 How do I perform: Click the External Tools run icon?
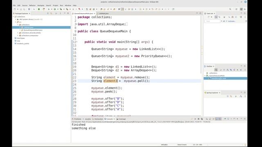pos(67,9)
